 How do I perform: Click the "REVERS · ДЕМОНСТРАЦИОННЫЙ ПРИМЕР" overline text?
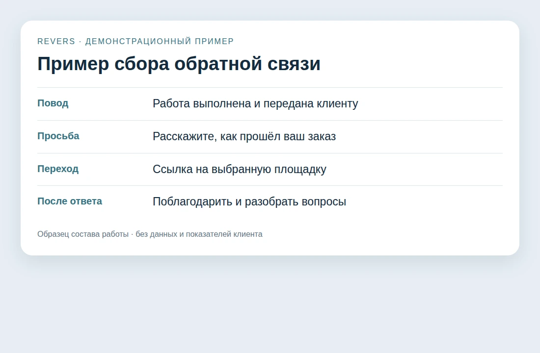click(135, 41)
